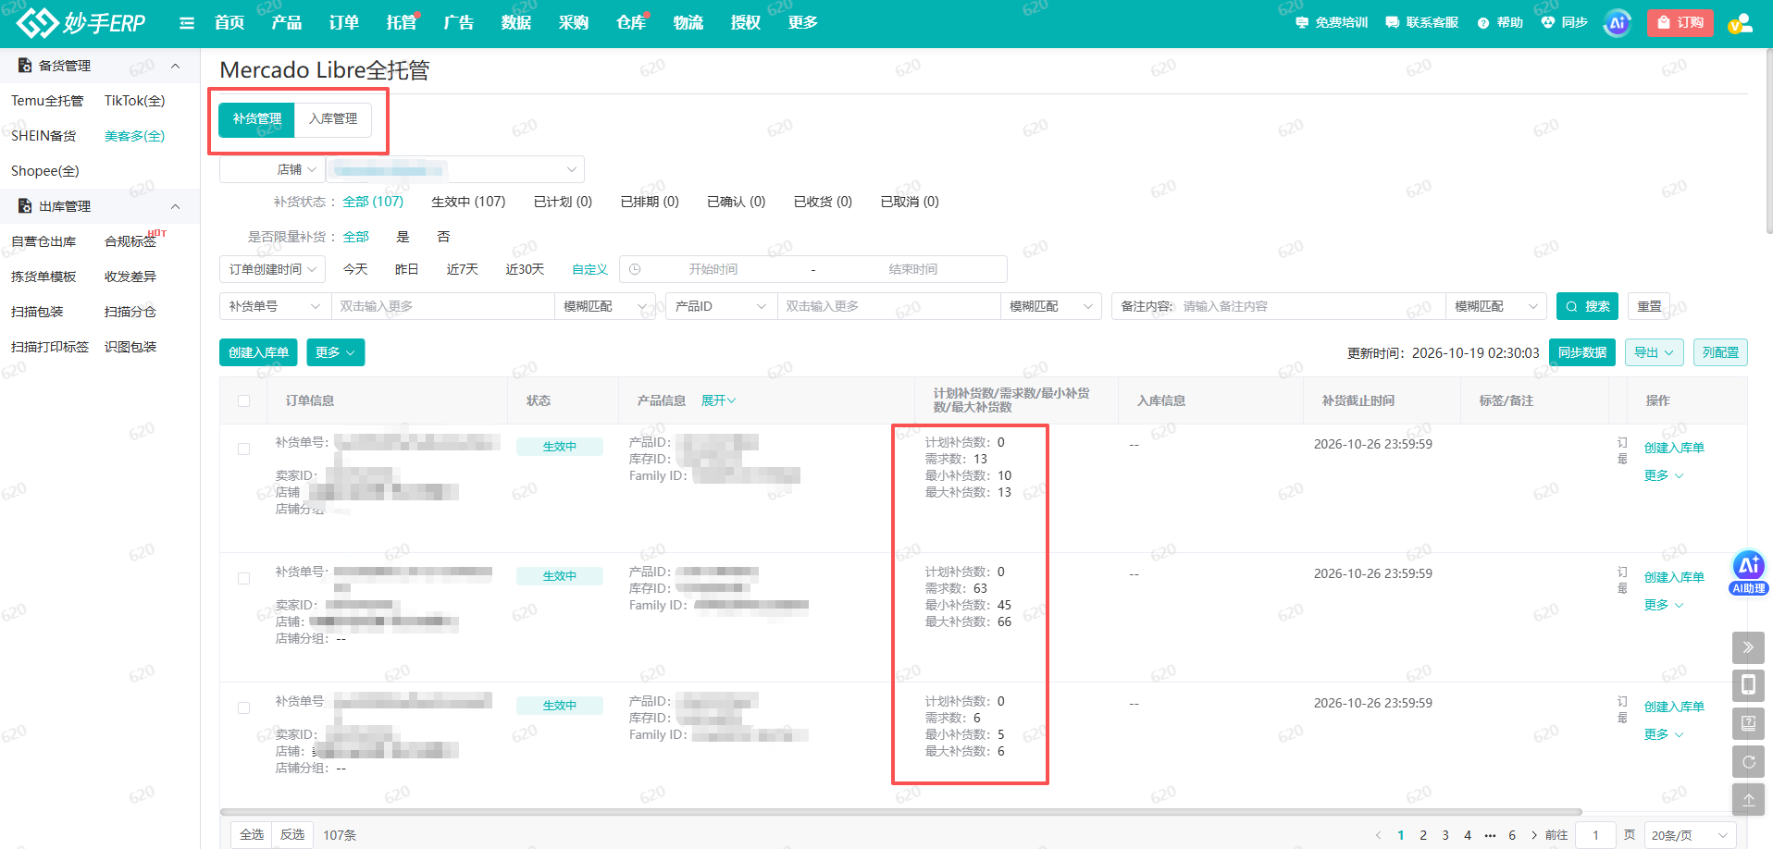Open the 导出 export dropdown
The width and height of the screenshot is (1773, 849).
1655,352
